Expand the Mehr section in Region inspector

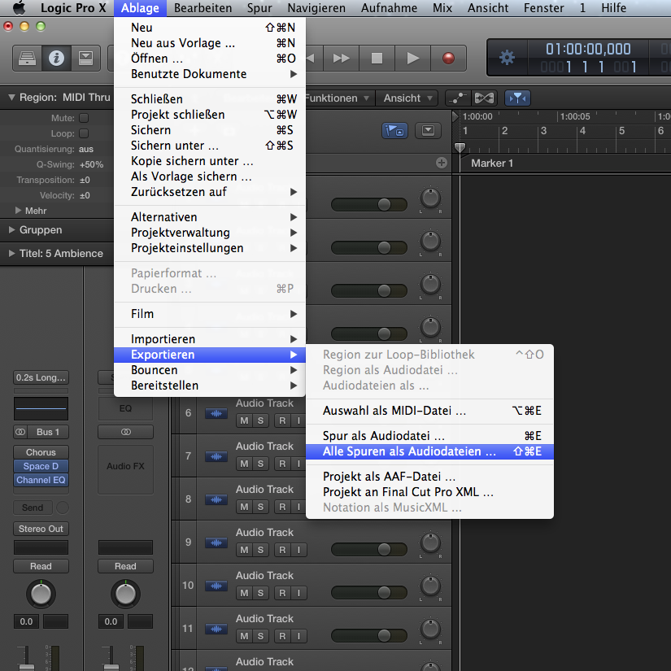click(18, 210)
